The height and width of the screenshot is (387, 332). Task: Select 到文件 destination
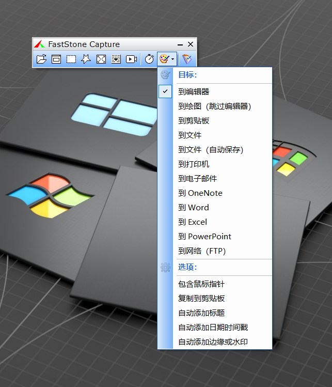pos(215,135)
